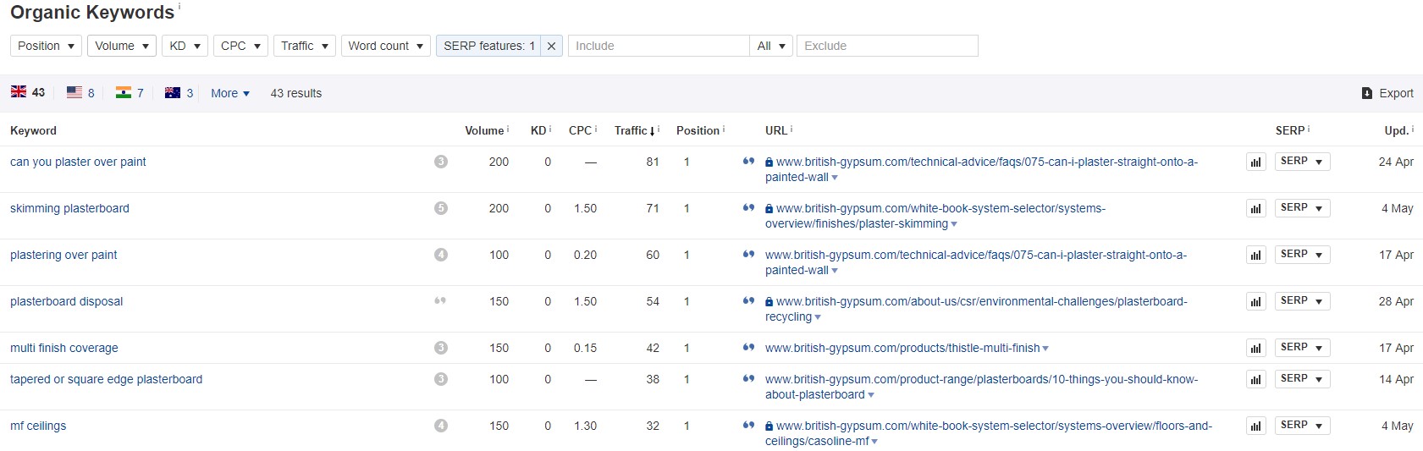Click the Export download icon
This screenshot has width=1423, height=451.
[1366, 93]
